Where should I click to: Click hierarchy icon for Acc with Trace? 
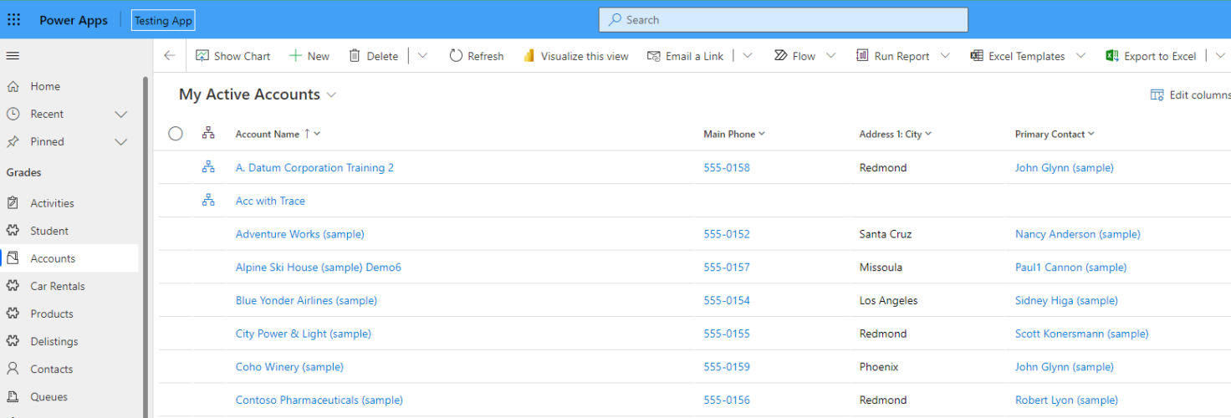[208, 201]
